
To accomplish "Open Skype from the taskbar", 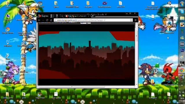I will pyautogui.click(x=182, y=12).
